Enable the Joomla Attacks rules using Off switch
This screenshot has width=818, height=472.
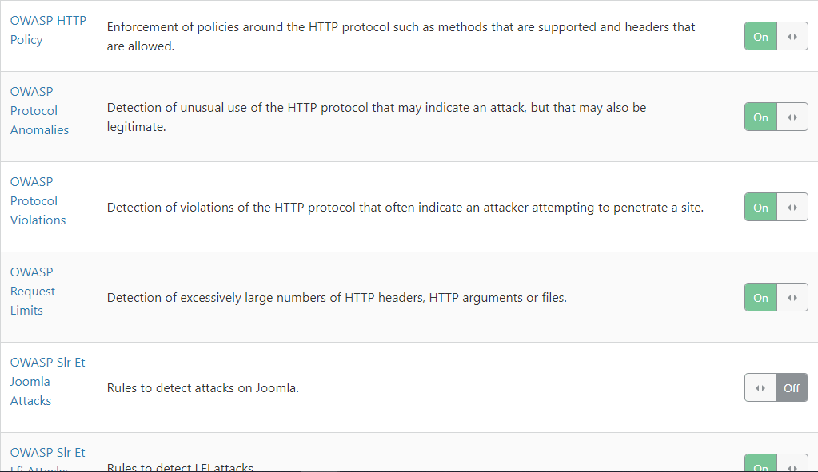[x=776, y=387]
